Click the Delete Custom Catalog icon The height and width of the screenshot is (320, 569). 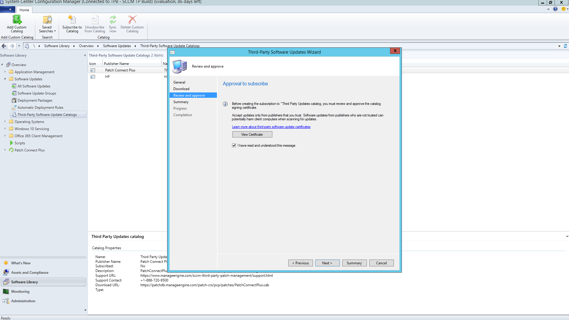pos(132,20)
